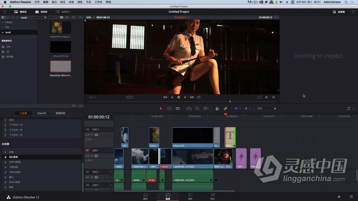Screen dimensions: 358x201
Task: Open effects library options menu dots
Action: [x=80, y=106]
